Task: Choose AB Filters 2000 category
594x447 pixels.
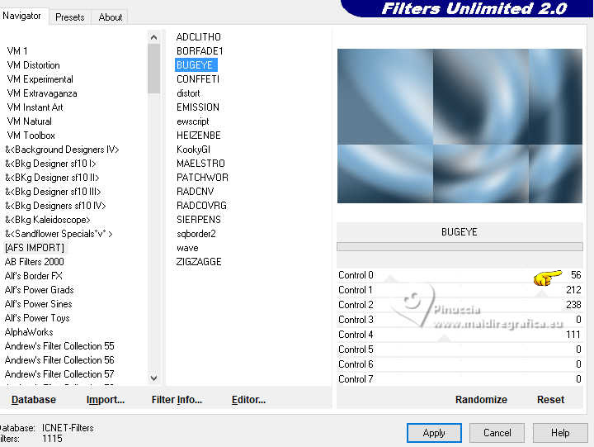Action: click(x=34, y=261)
